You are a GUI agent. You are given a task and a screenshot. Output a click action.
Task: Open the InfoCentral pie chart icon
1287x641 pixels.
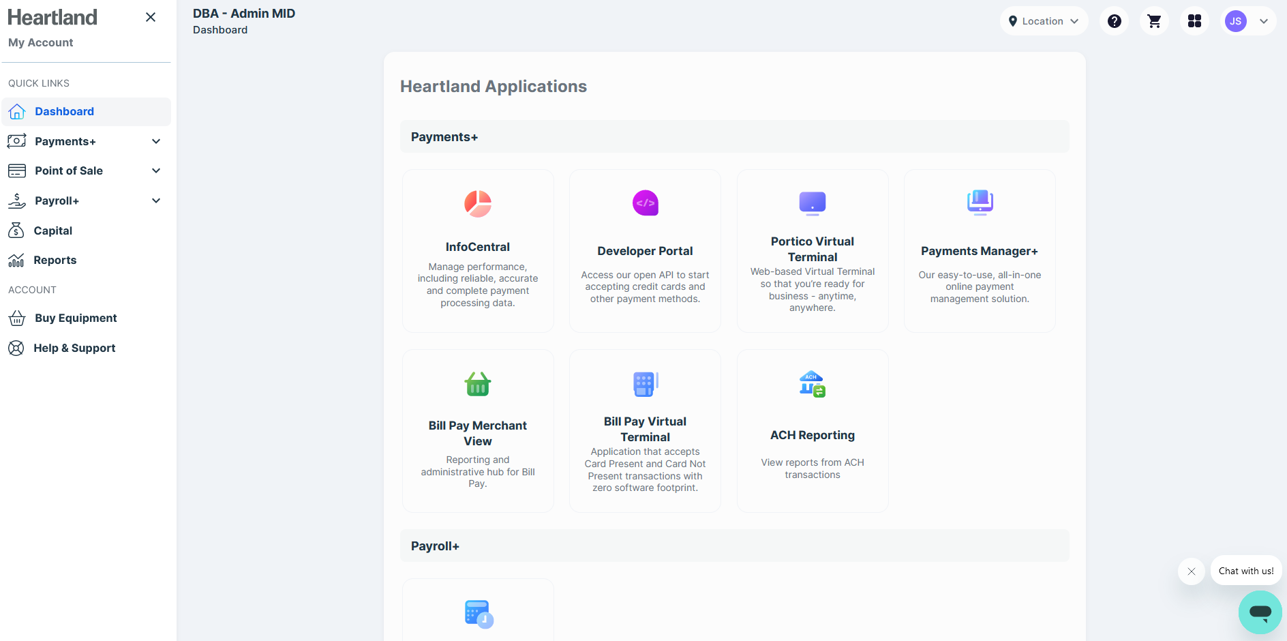point(478,203)
